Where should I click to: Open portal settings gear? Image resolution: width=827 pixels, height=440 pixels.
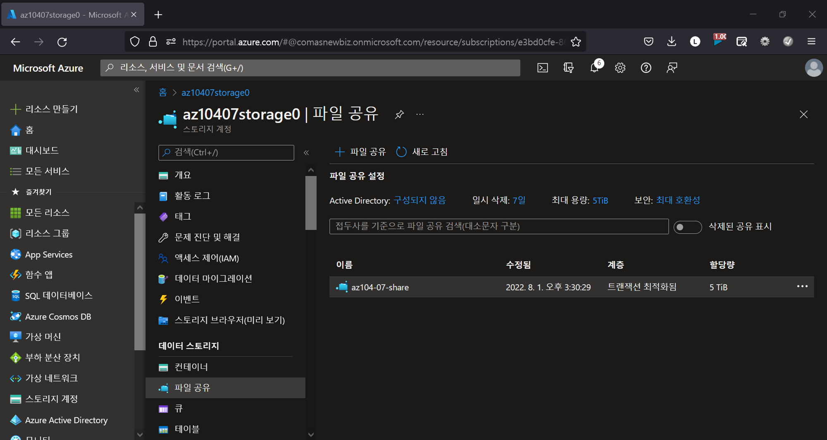(620, 68)
